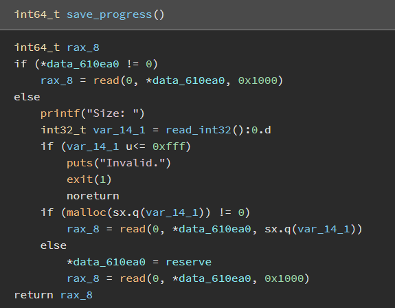395x308 pixels.
Task: Select the printf call symbol
Action: [x=60, y=113]
